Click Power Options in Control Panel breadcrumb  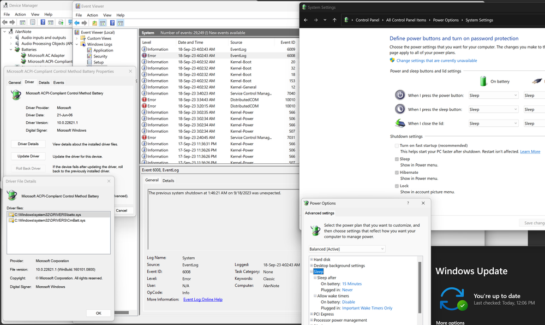coord(446,20)
